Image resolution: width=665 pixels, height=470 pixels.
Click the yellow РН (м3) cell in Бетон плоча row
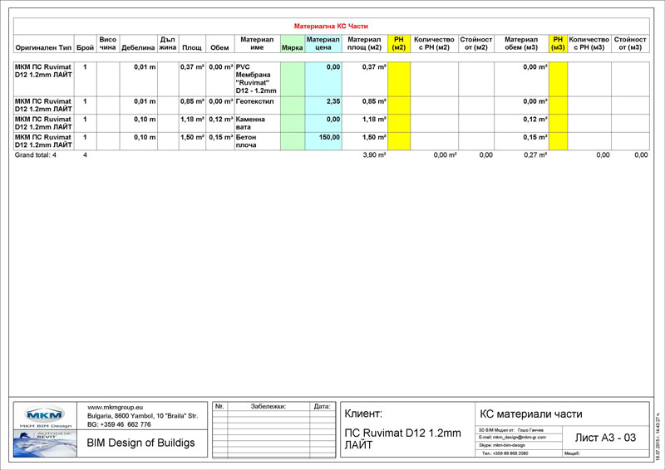[558, 140]
